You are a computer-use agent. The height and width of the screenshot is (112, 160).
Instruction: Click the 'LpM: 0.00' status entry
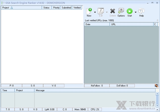(50, 109)
